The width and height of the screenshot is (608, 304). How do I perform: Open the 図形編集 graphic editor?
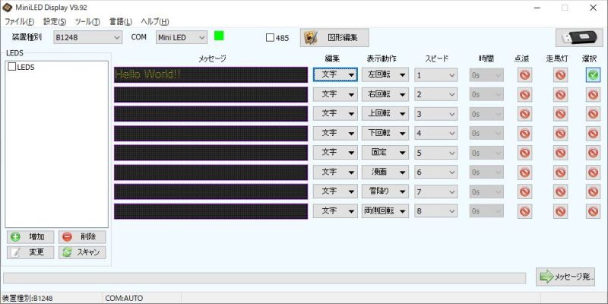pyautogui.click(x=334, y=37)
